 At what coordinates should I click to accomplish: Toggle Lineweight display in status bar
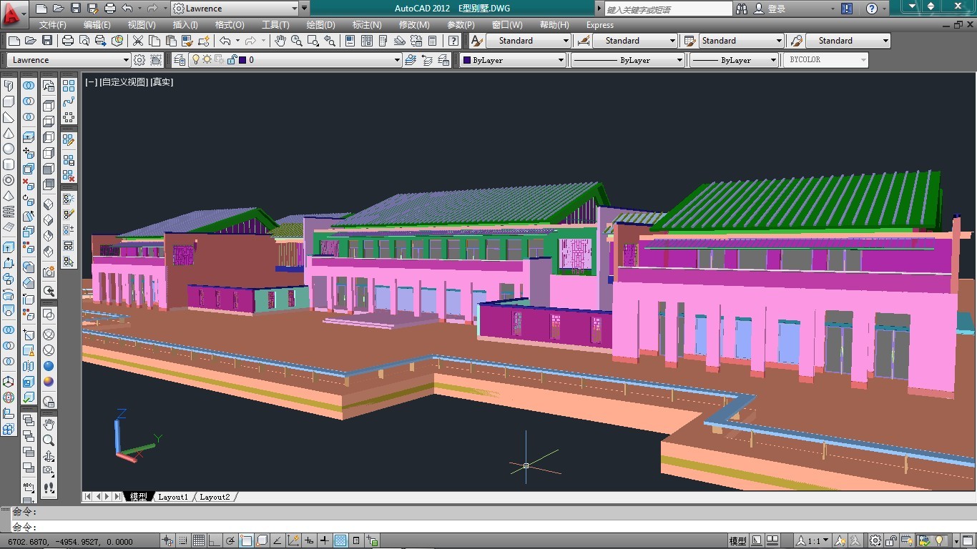325,541
